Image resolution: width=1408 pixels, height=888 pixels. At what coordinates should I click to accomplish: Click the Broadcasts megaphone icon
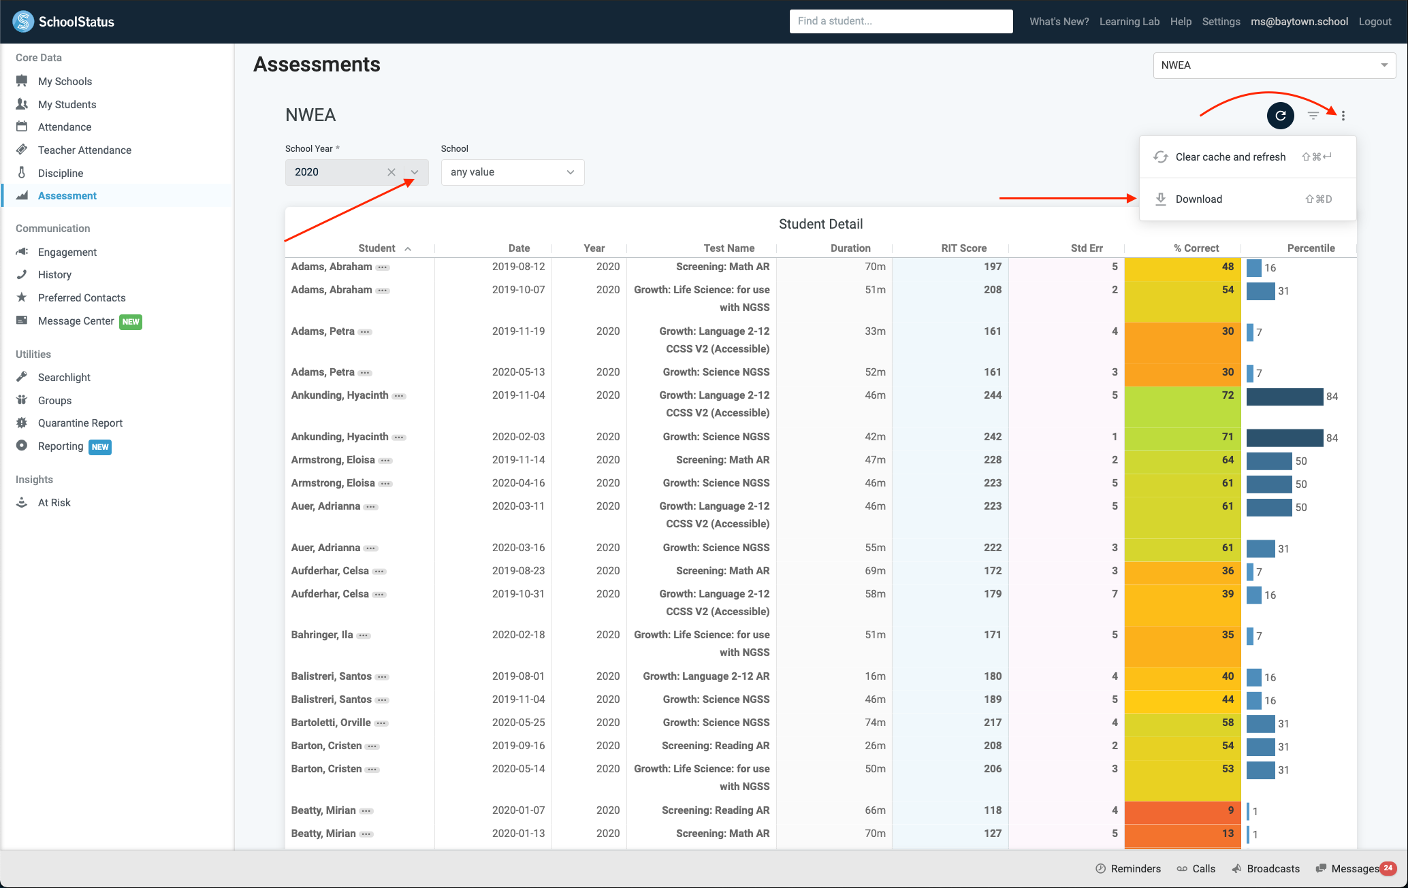pos(1236,869)
